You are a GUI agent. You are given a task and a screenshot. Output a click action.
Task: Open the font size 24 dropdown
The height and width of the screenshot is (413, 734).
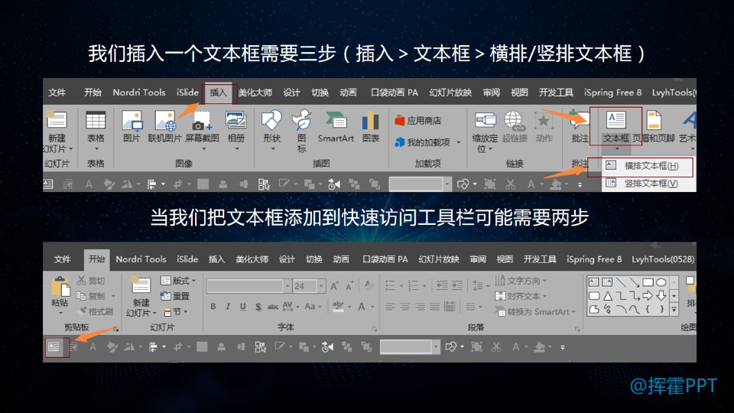point(321,286)
